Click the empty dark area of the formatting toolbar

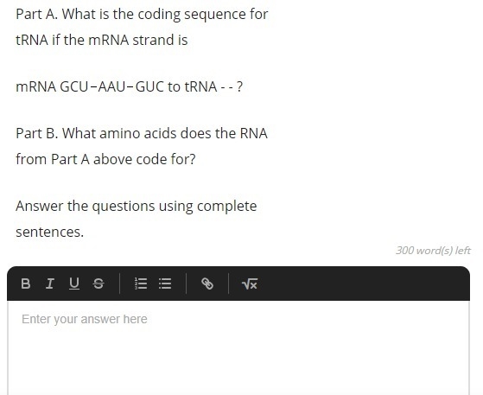click(364, 284)
